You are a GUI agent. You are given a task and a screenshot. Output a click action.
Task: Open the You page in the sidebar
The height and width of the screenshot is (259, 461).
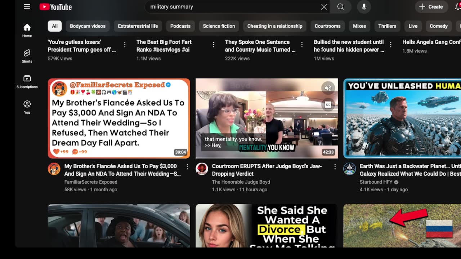[x=27, y=107]
